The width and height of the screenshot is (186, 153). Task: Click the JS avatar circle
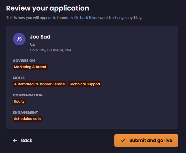[19, 39]
